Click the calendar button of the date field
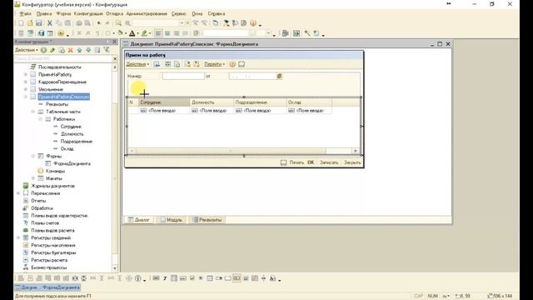 pos(280,77)
